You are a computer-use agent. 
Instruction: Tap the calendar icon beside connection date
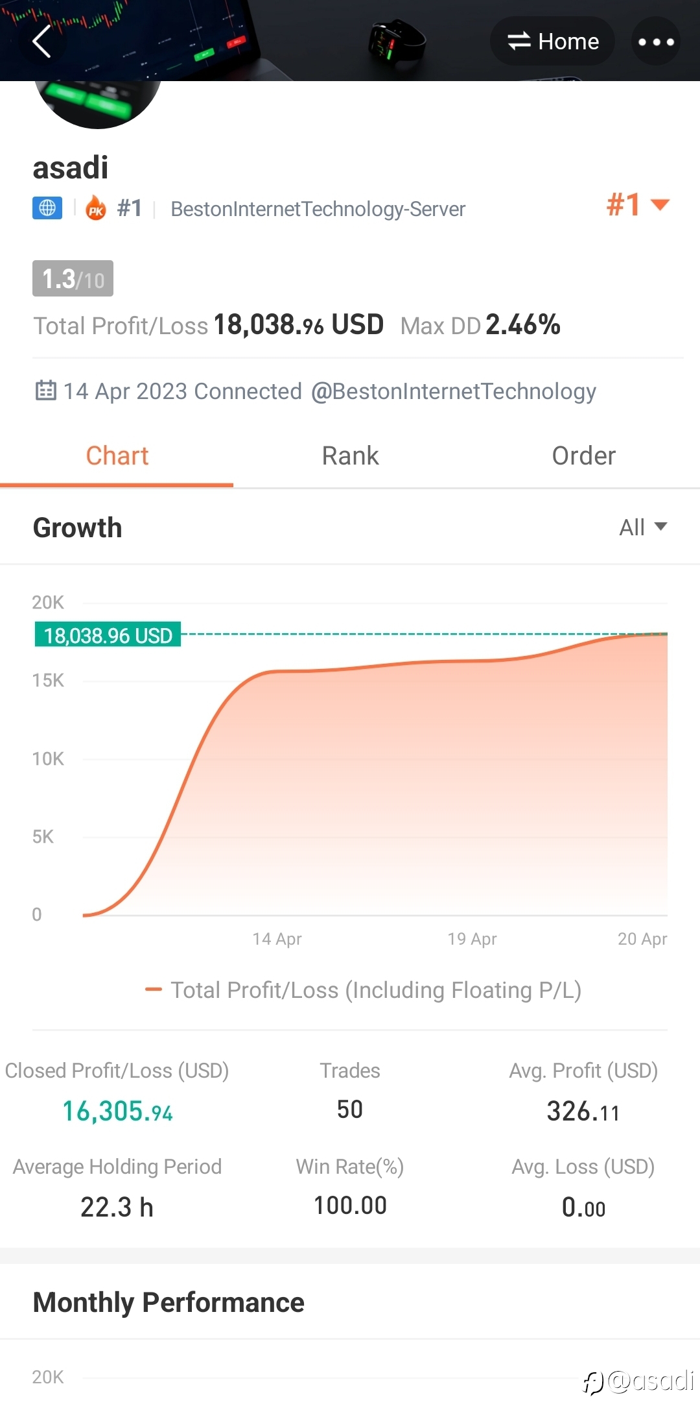tap(45, 391)
